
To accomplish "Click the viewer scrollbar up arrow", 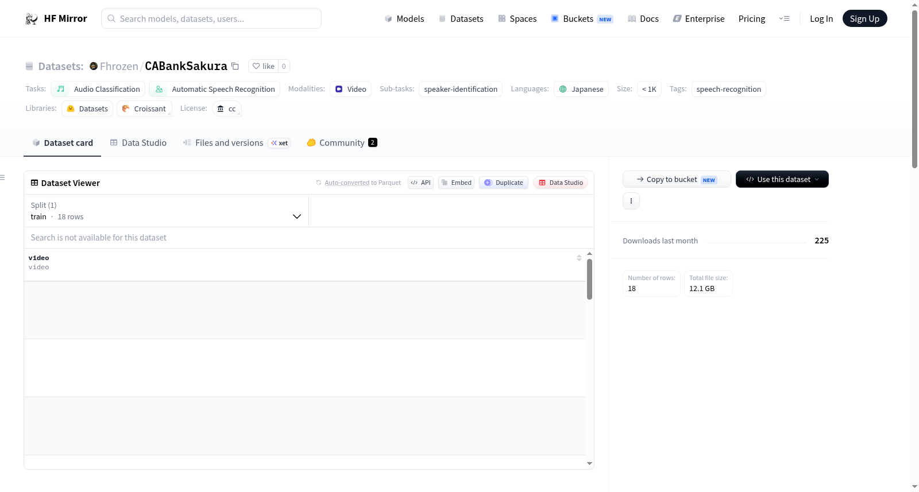I will coord(589,253).
